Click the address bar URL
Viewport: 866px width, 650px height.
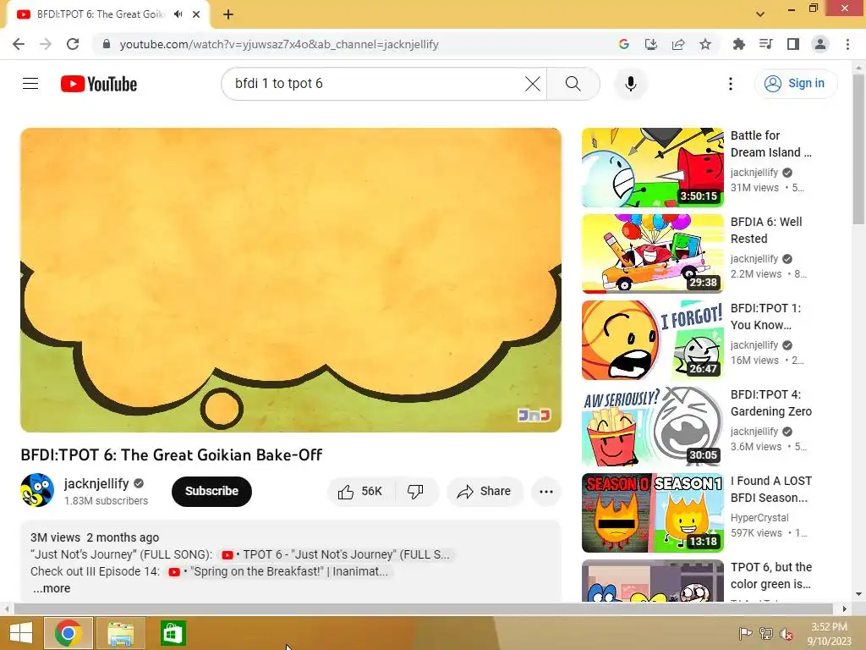tap(279, 44)
